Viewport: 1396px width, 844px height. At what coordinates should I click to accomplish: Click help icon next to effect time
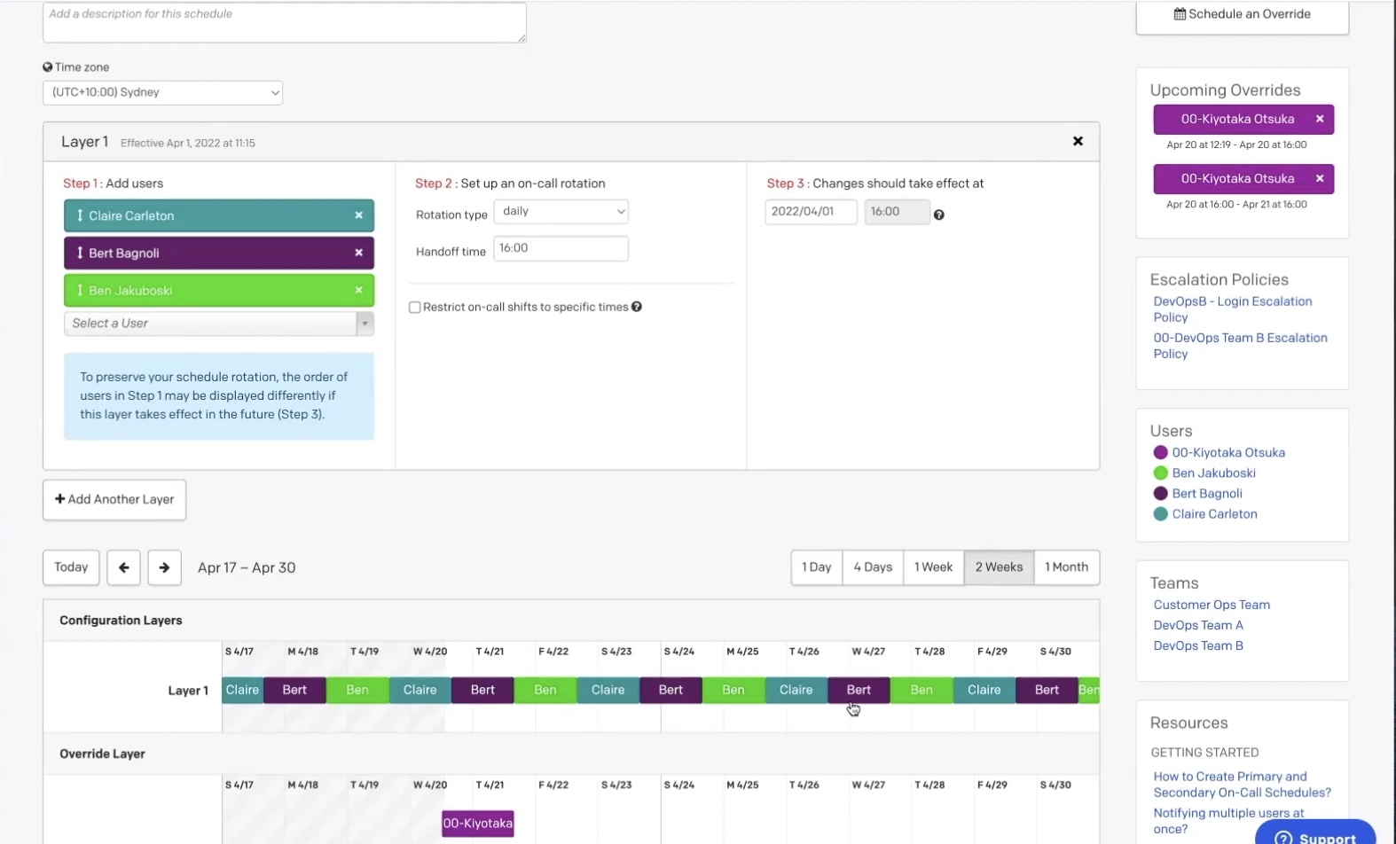coord(938,215)
